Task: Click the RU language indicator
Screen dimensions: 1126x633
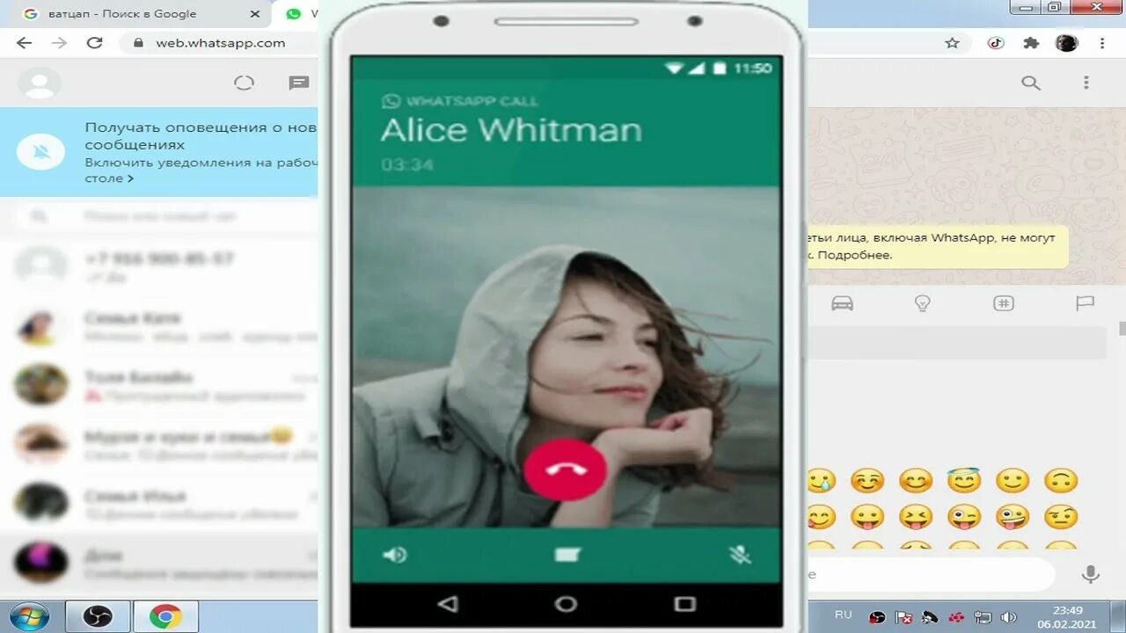Action: click(844, 615)
